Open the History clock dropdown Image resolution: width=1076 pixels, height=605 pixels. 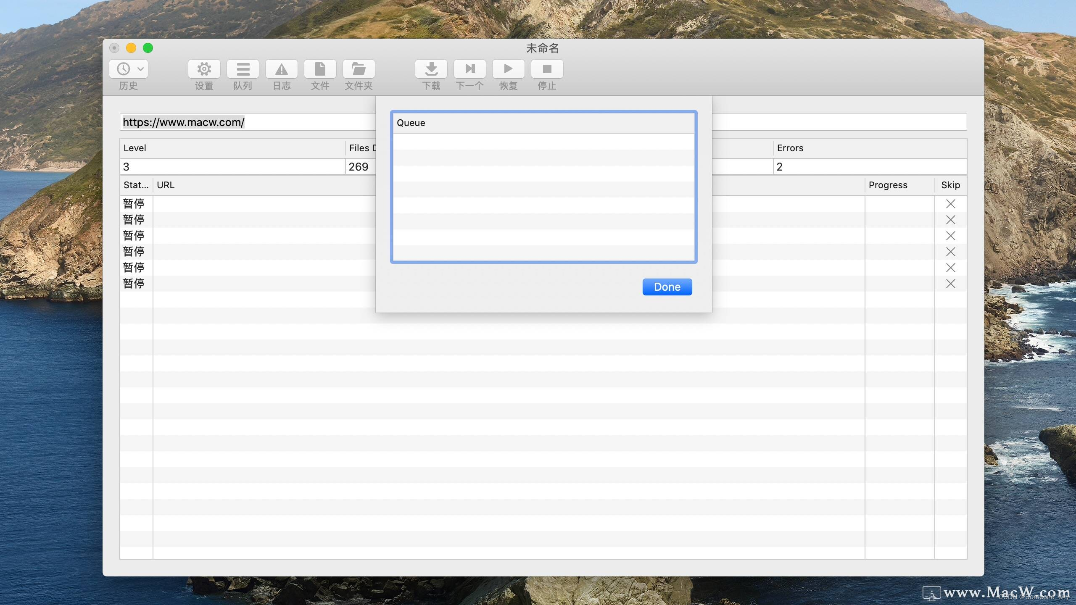point(129,69)
